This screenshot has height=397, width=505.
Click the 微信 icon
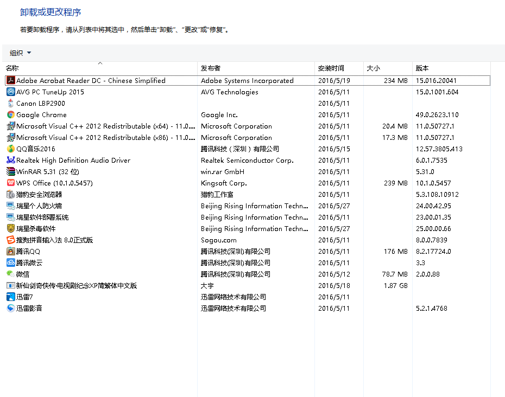(11, 274)
